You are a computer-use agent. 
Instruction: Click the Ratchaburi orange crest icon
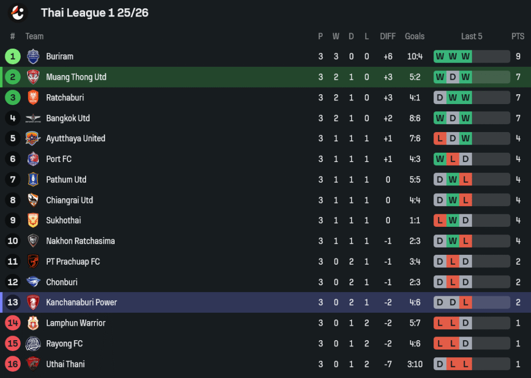coord(33,98)
